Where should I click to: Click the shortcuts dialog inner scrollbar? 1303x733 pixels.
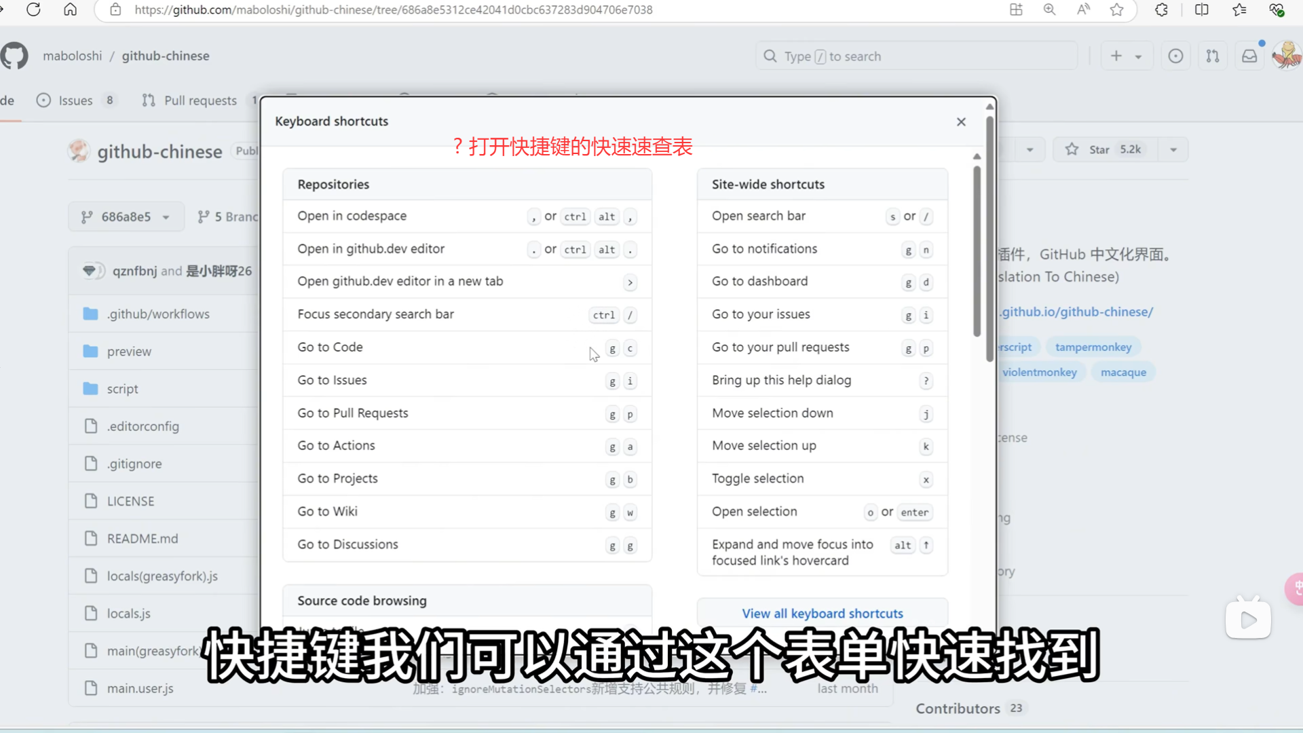977,251
